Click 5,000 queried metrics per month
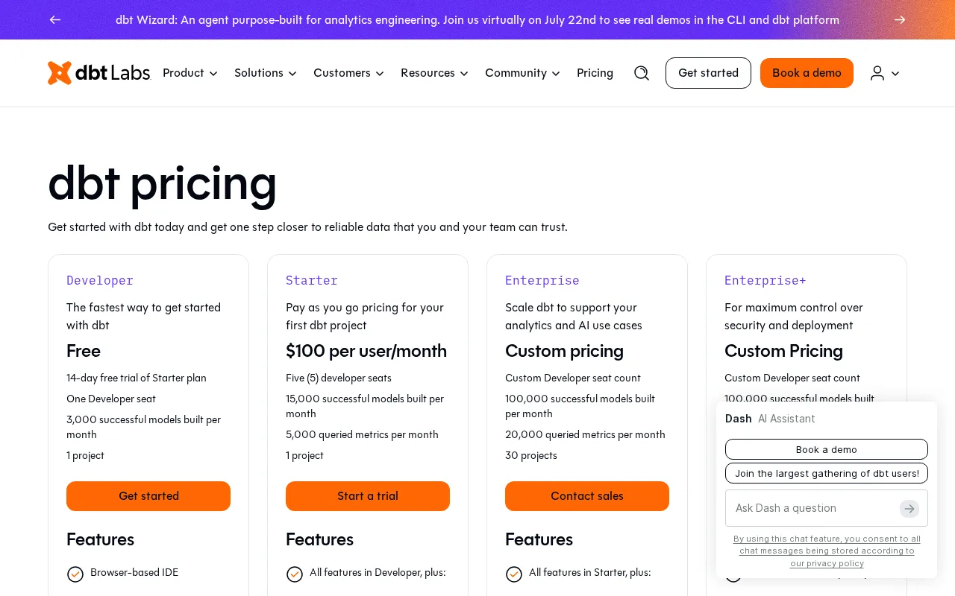This screenshot has height=596, width=955. click(x=362, y=435)
